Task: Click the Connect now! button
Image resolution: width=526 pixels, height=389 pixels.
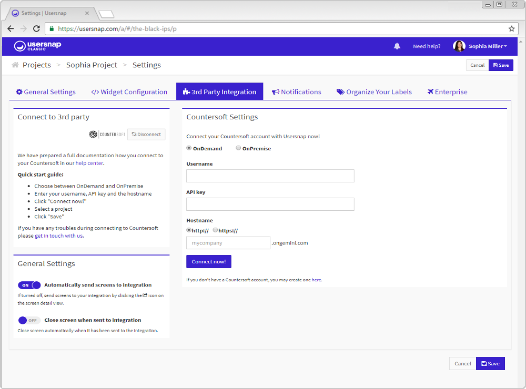Action: click(x=209, y=262)
